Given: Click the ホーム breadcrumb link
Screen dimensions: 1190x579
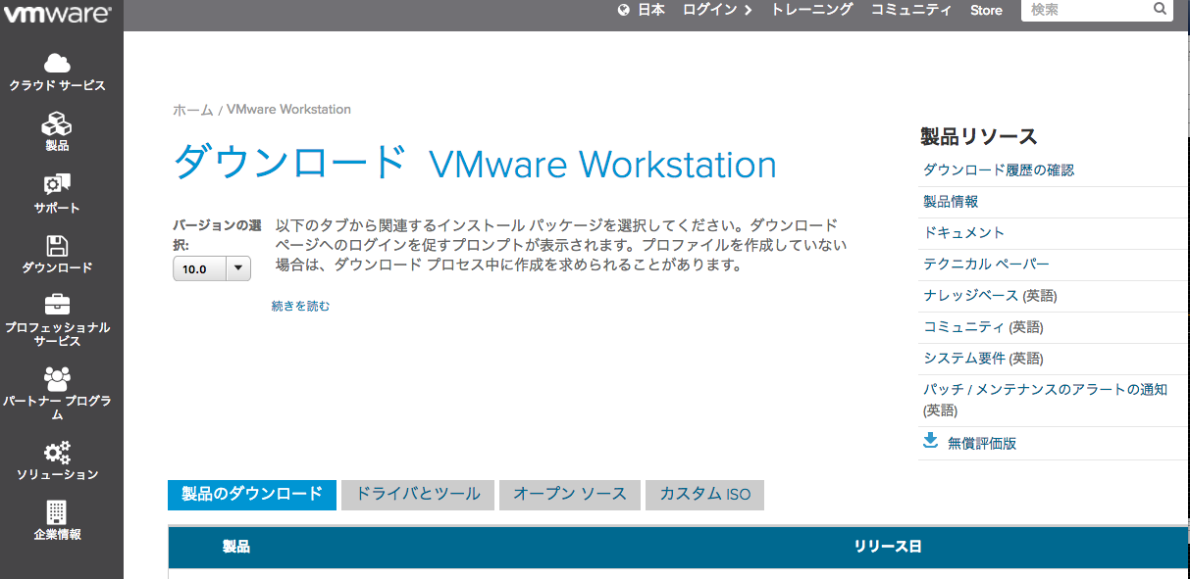Looking at the screenshot, I should (x=193, y=110).
